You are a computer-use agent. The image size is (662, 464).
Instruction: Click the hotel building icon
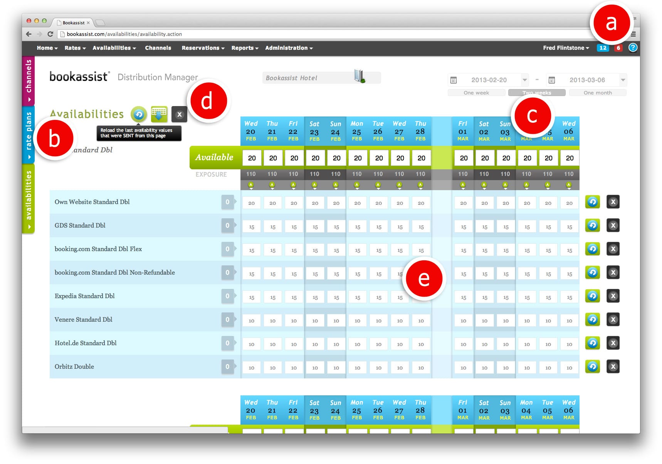tap(359, 76)
